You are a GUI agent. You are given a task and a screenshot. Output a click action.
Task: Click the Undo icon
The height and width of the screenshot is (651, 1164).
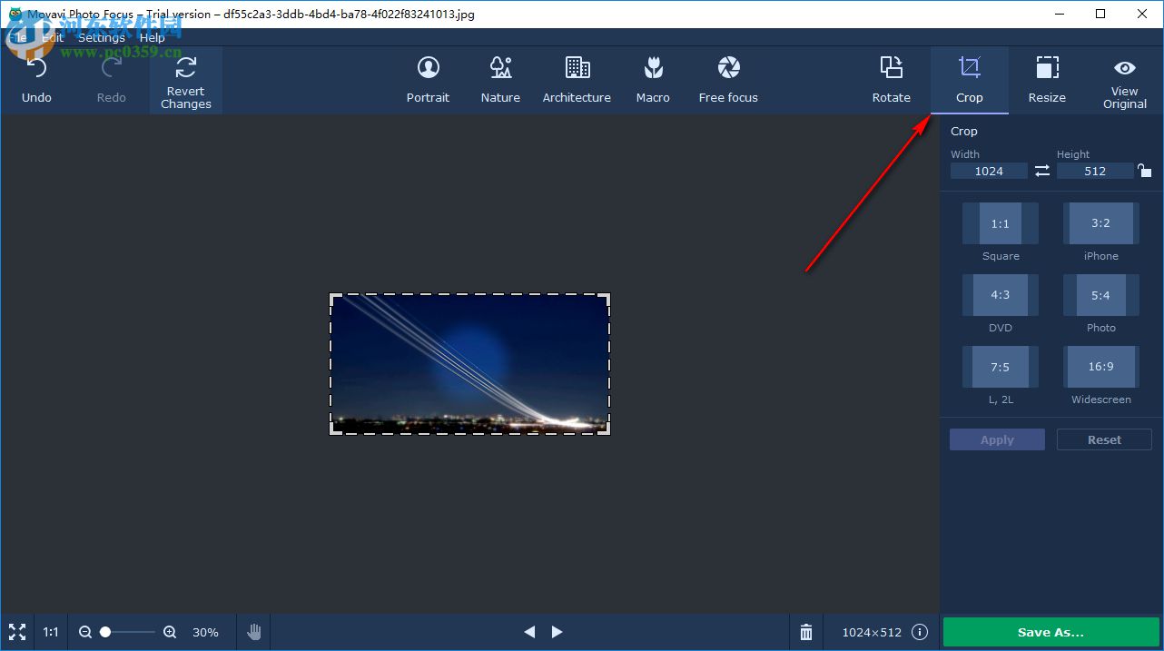point(36,68)
